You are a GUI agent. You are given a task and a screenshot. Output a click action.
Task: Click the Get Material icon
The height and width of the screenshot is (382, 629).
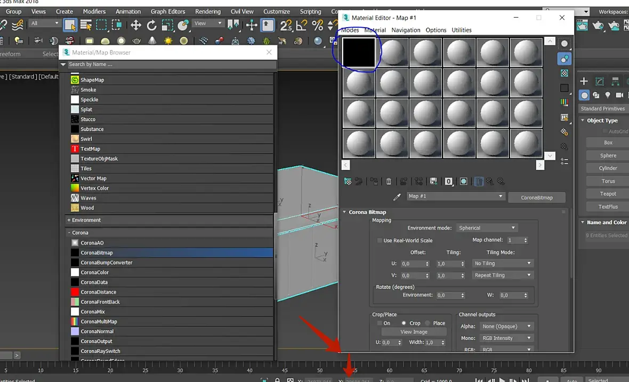[x=348, y=182]
